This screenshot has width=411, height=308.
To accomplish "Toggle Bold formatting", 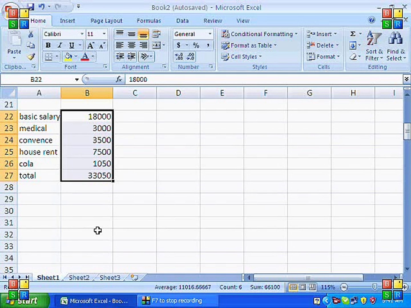I will coord(48,45).
